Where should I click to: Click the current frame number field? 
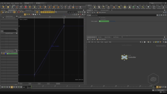tap(25, 87)
